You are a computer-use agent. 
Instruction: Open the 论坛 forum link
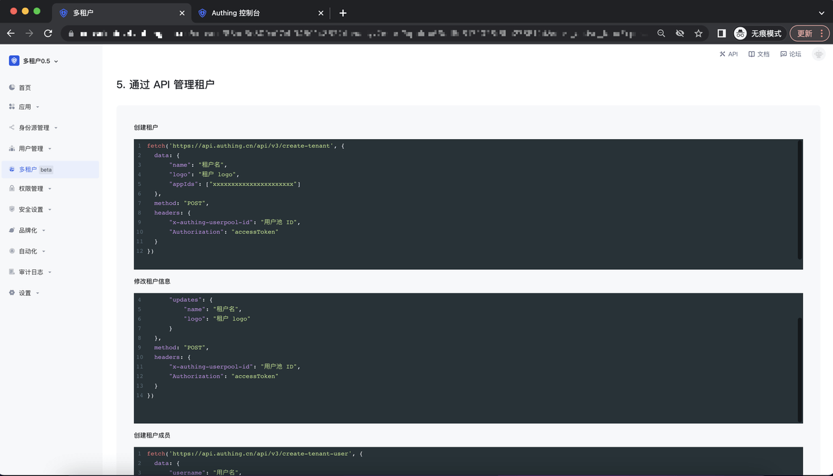791,55
